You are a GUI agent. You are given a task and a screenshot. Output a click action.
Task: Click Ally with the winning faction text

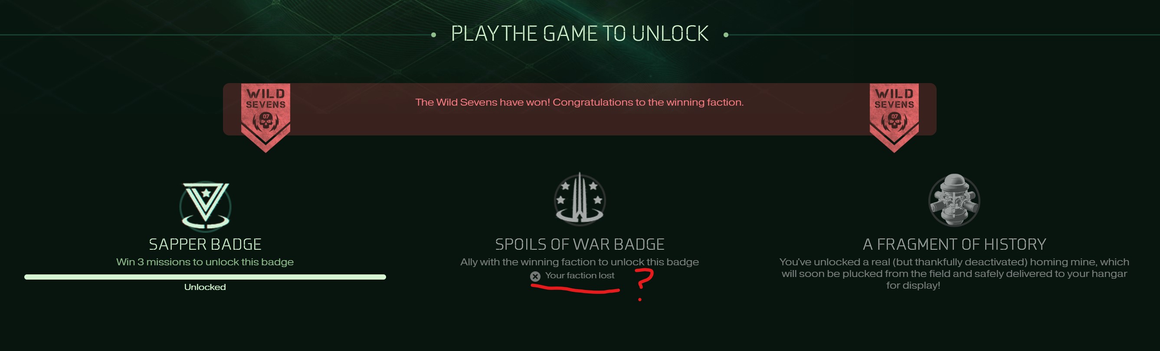click(580, 261)
